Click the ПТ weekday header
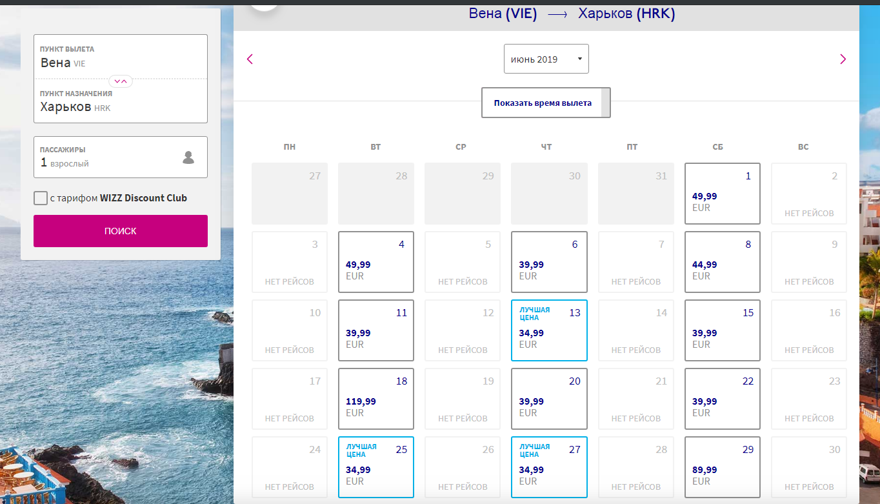Image resolution: width=880 pixels, height=504 pixels. coord(632,147)
